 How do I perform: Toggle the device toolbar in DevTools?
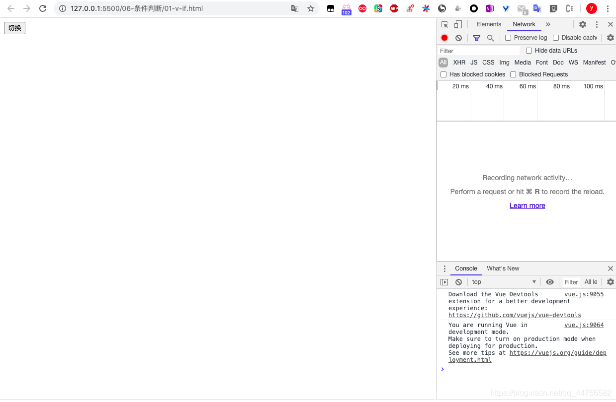(458, 24)
